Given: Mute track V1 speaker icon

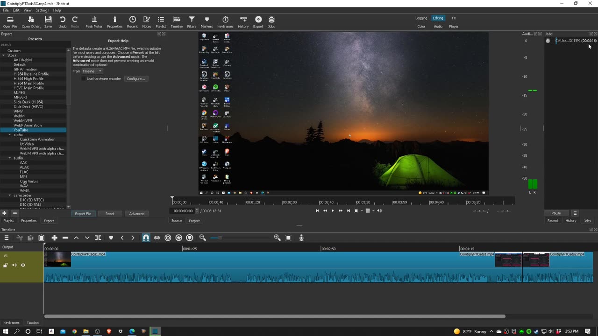Looking at the screenshot, I should pos(14,265).
